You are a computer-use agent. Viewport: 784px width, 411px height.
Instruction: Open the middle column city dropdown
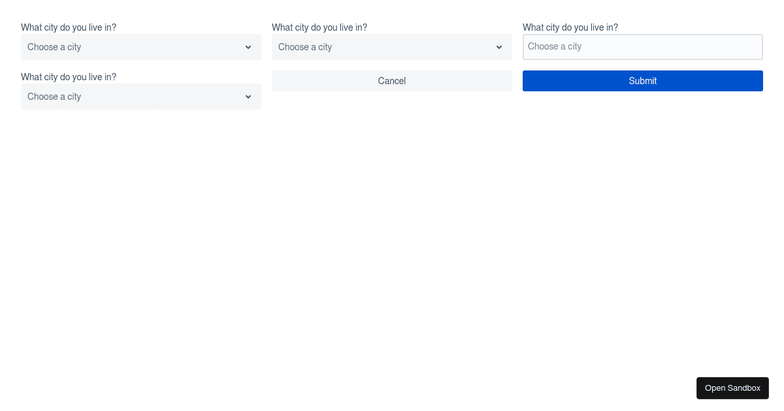coord(392,47)
